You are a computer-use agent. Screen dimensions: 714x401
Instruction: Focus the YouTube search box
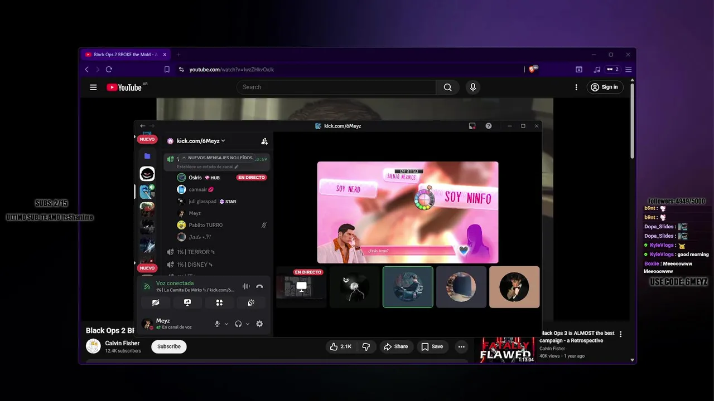[x=336, y=87]
